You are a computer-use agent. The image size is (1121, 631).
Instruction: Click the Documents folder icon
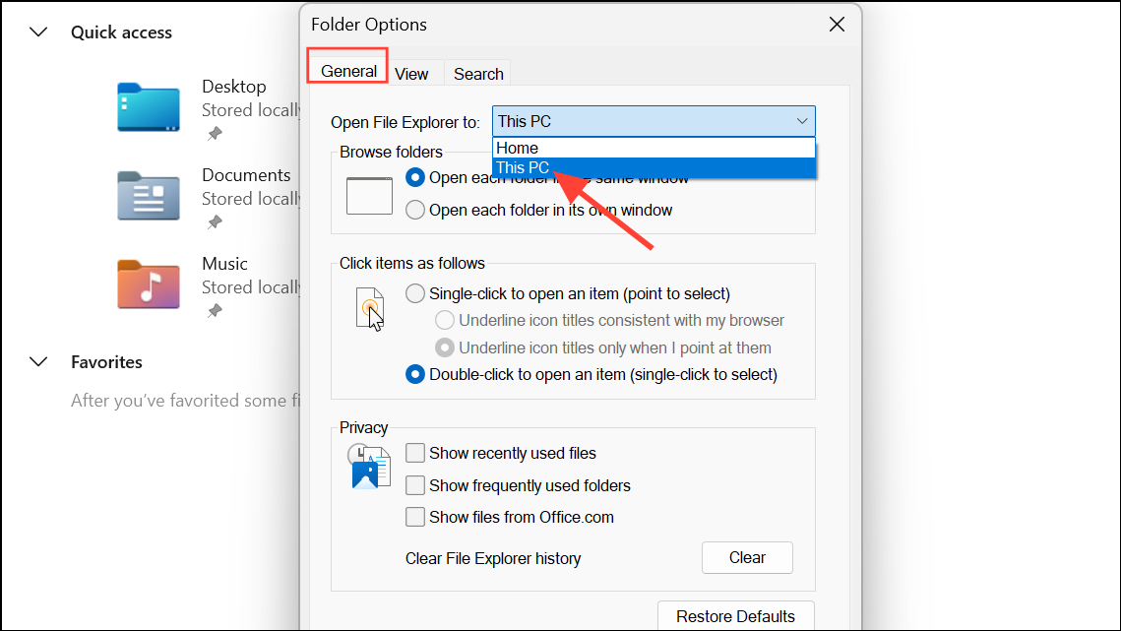click(148, 195)
